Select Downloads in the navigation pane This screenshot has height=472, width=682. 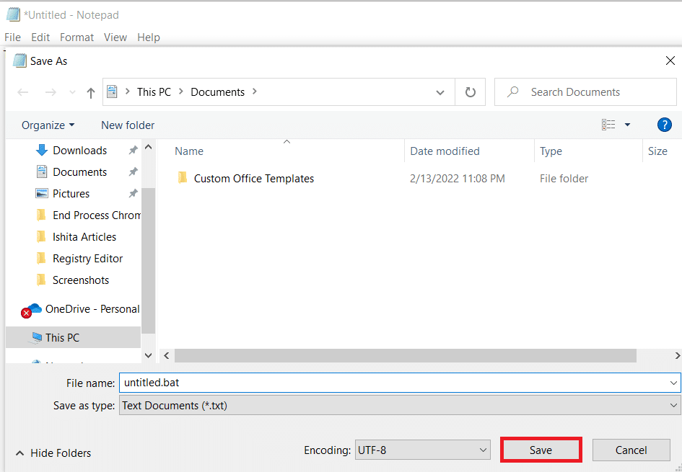79,150
